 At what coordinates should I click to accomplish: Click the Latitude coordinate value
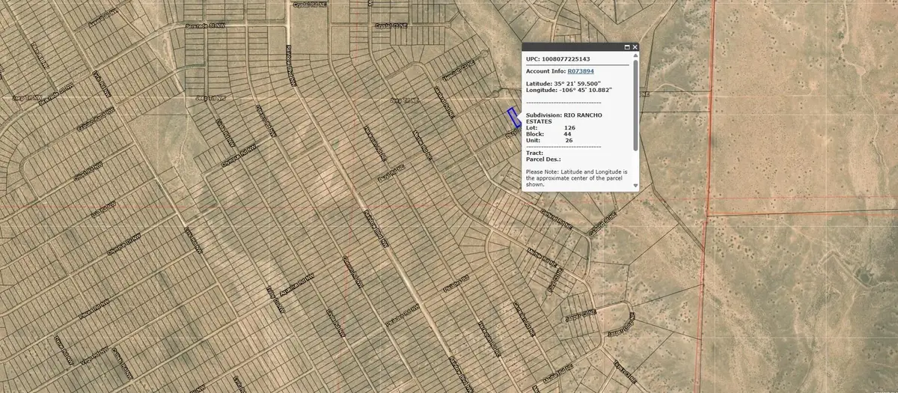582,83
